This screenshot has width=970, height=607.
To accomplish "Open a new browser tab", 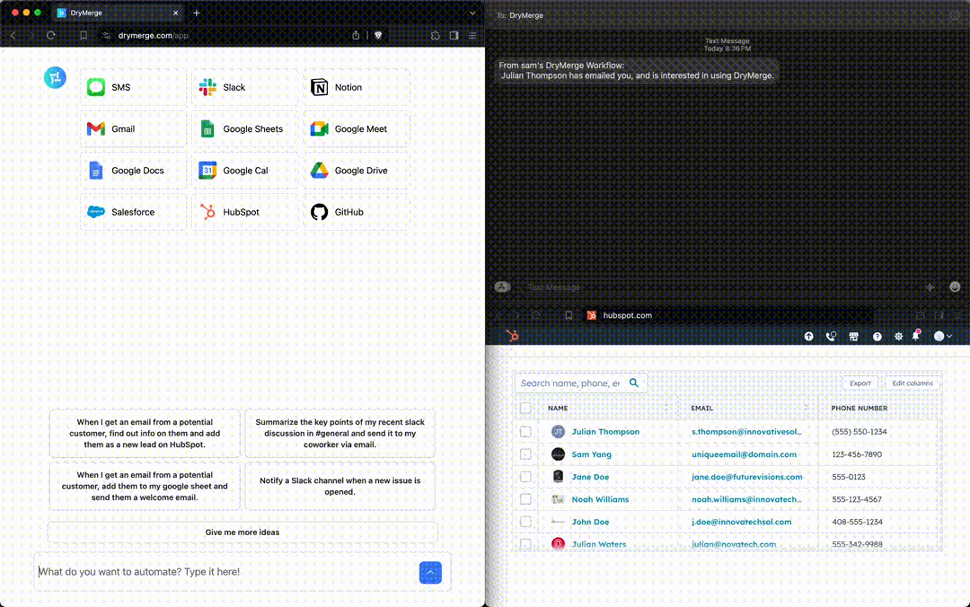I will pyautogui.click(x=196, y=13).
